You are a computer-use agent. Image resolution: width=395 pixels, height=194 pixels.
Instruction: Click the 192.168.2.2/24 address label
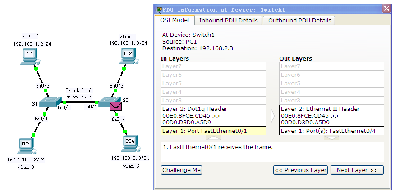[26, 159]
